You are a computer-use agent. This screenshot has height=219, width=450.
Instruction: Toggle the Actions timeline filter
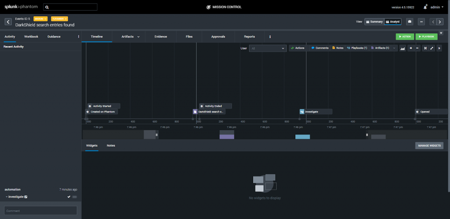coord(298,48)
